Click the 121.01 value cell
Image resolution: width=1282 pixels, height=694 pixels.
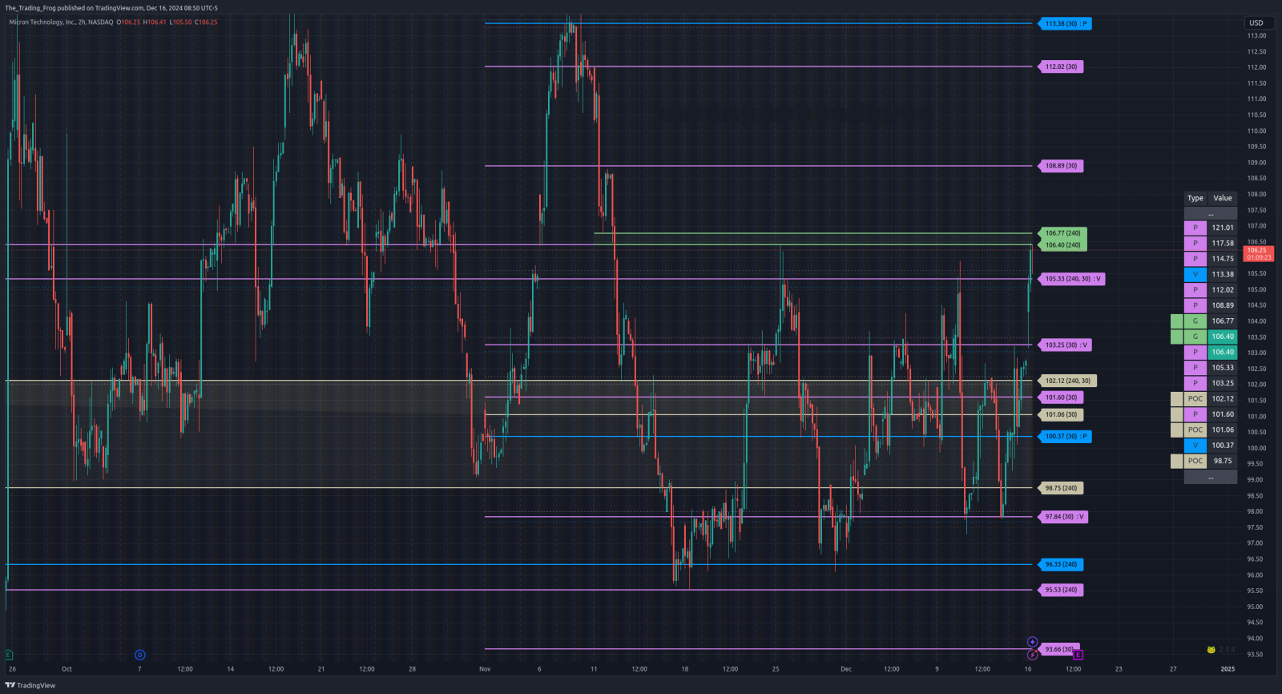coord(1223,228)
